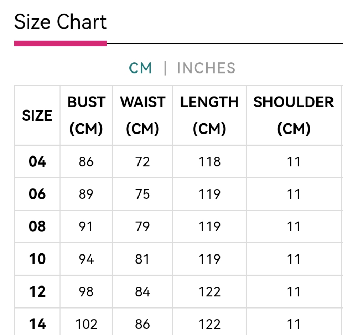343x335 pixels.
Task: Click the bust value 102 for size 14
Action: pos(86,324)
